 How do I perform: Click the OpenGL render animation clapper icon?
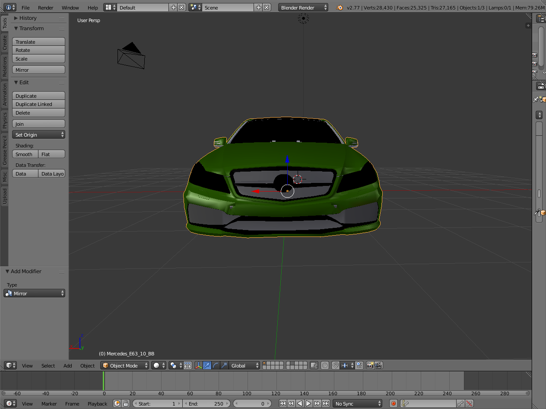378,365
